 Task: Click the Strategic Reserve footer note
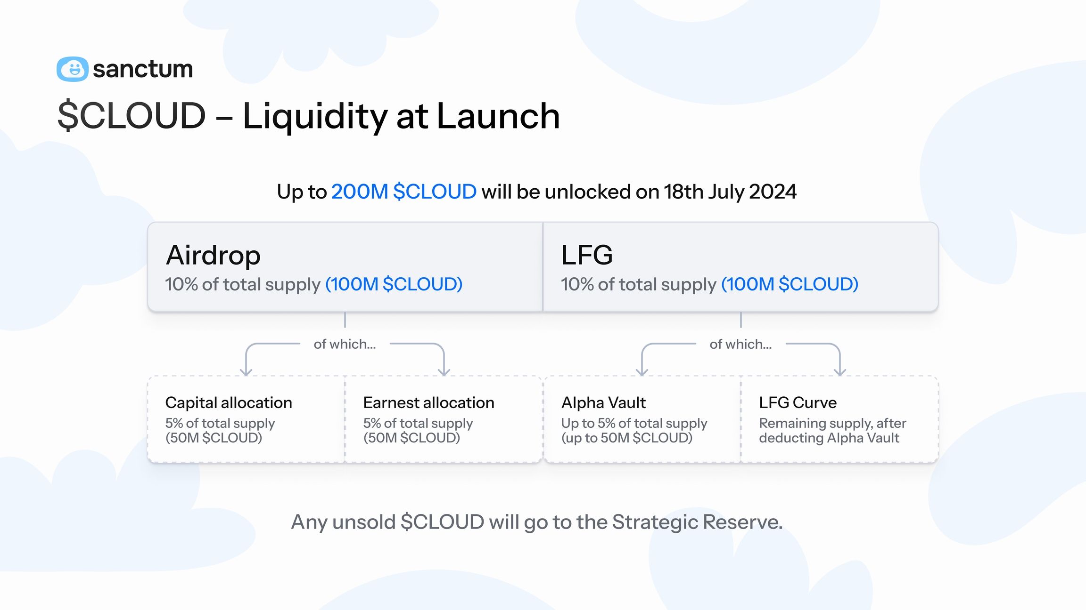(x=537, y=522)
